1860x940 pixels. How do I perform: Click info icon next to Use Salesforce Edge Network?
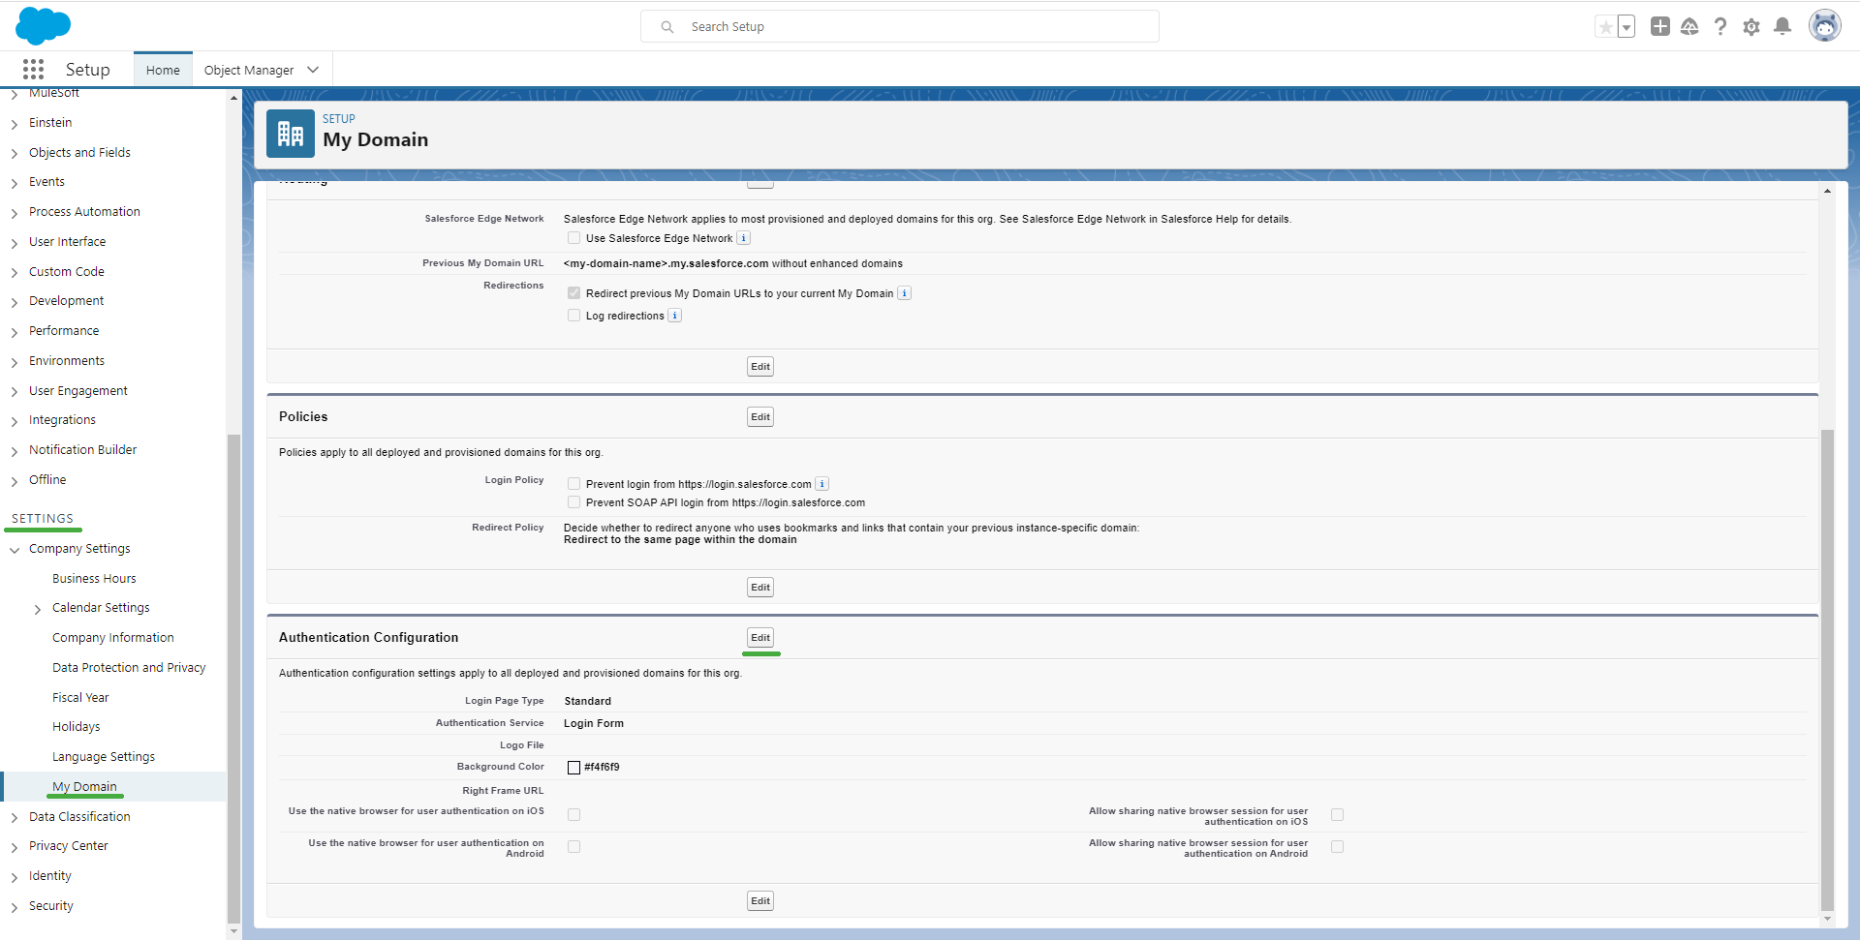point(743,238)
